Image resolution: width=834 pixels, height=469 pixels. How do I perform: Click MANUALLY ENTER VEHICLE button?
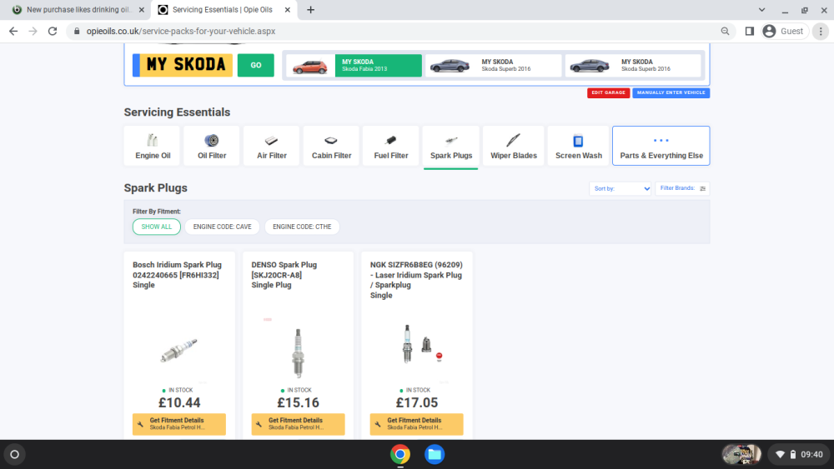tap(671, 93)
